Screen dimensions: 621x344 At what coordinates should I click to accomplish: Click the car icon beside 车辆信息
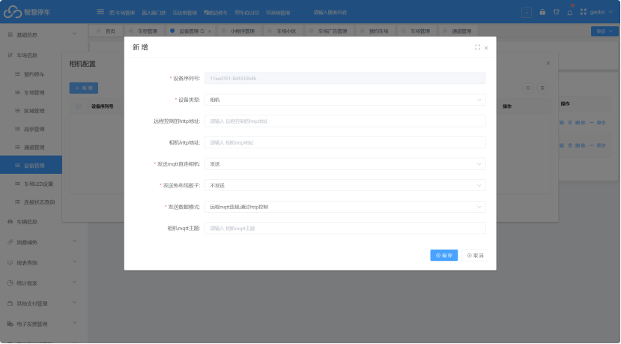click(10, 222)
